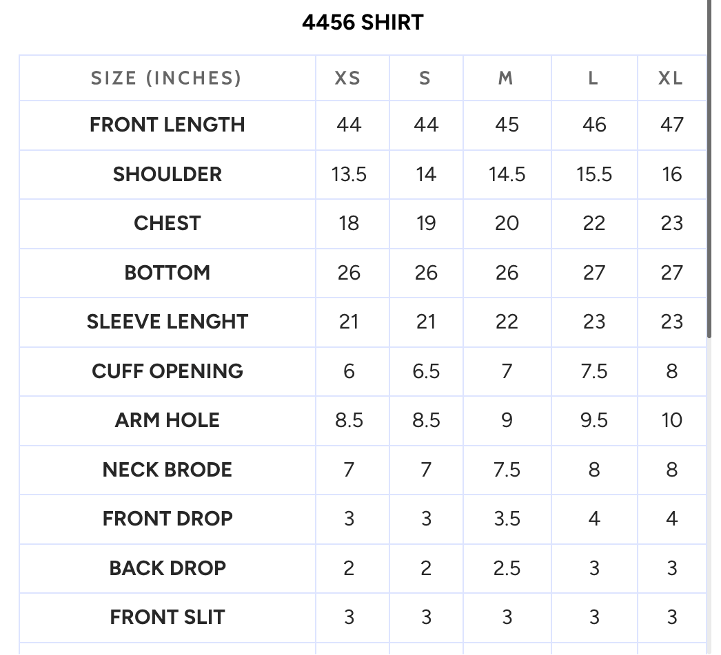
Task: Select the CHEST row label
Action: pos(167,224)
